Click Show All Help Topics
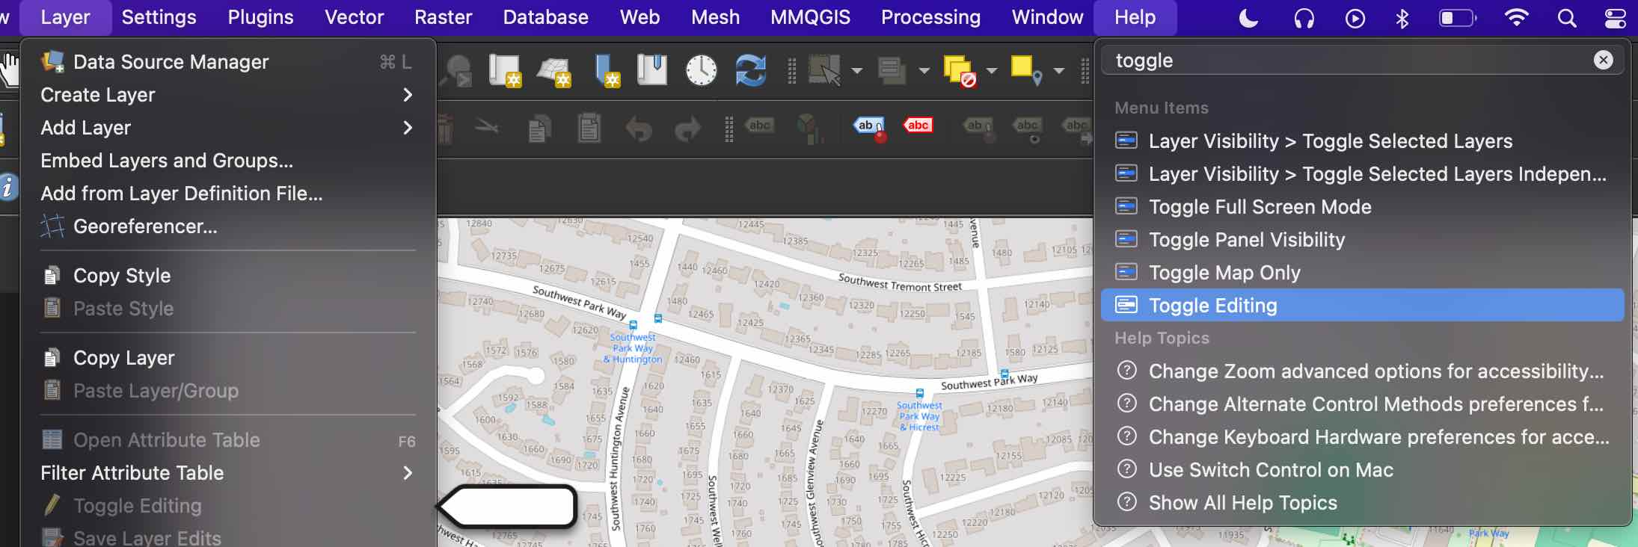This screenshot has width=1638, height=547. click(1242, 503)
